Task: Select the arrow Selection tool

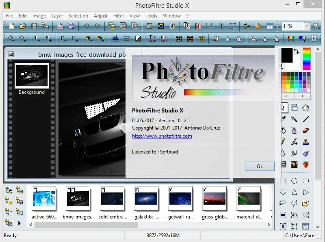Action: [283, 108]
